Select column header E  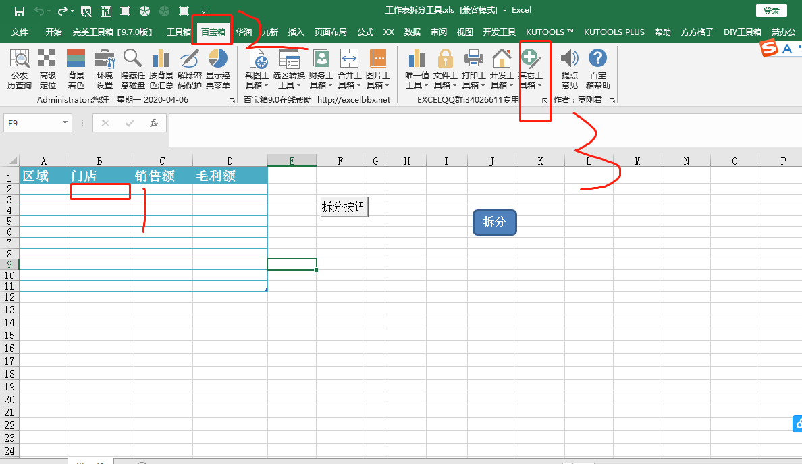coord(292,161)
